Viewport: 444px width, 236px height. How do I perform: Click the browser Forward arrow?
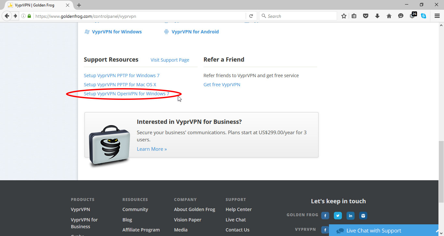15,16
